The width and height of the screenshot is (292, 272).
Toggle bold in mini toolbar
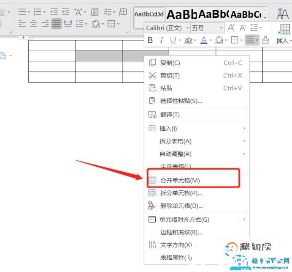pyautogui.click(x=150, y=40)
